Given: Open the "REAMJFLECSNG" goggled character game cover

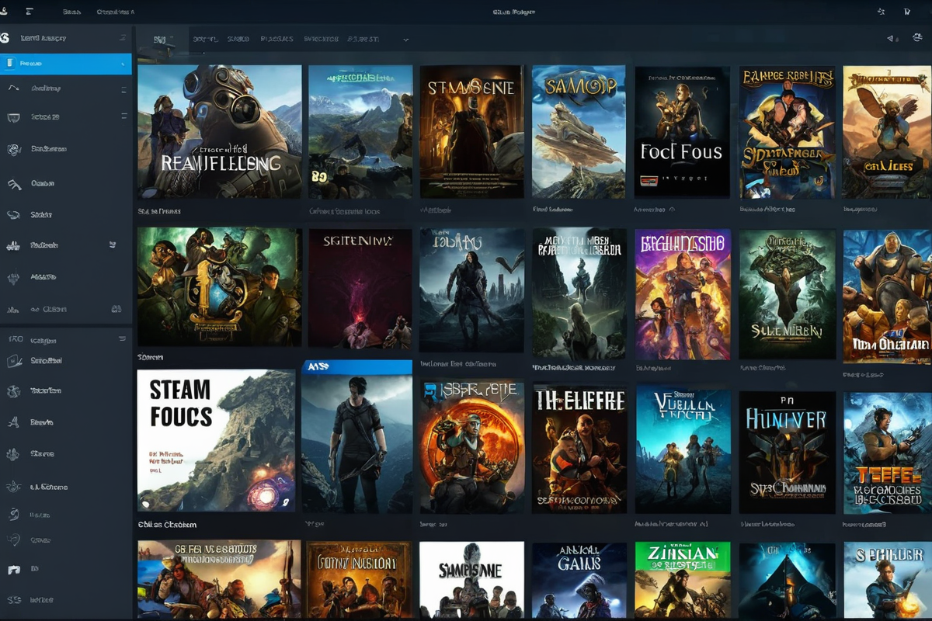Looking at the screenshot, I should (220, 132).
